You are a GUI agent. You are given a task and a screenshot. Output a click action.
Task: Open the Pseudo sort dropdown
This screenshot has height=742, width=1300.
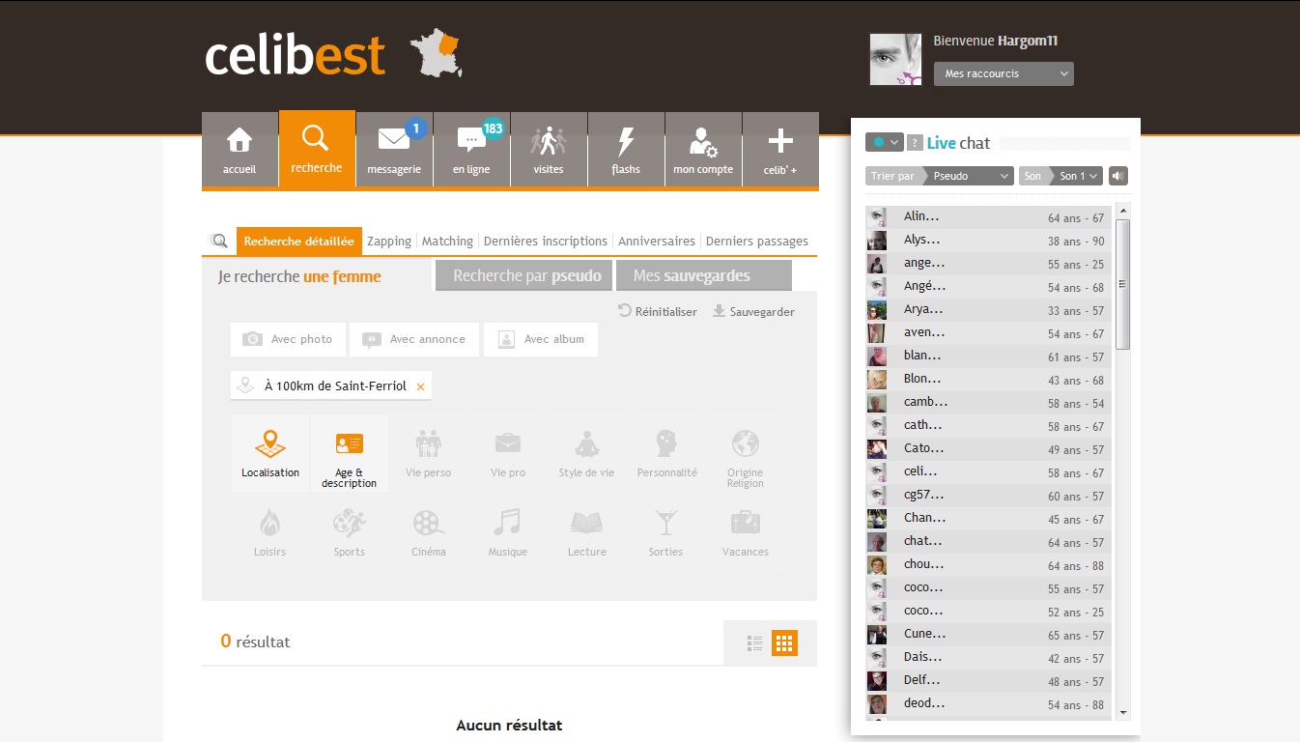tap(968, 176)
